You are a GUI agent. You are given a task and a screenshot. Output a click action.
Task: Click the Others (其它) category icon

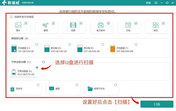(x=155, y=25)
